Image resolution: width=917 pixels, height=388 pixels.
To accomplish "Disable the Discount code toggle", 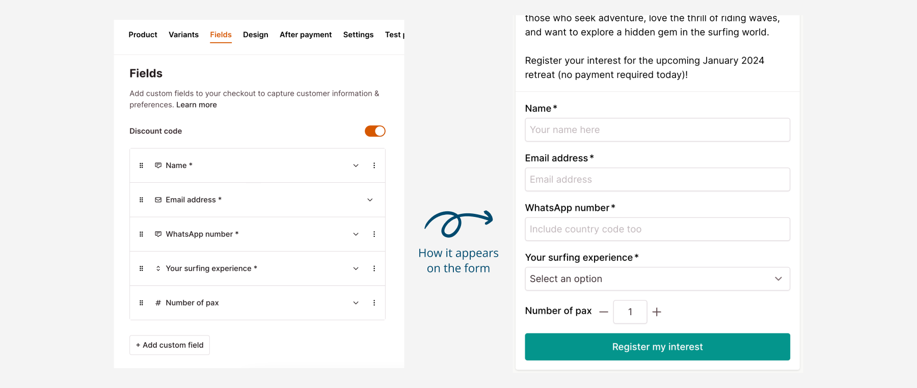I will tap(375, 131).
